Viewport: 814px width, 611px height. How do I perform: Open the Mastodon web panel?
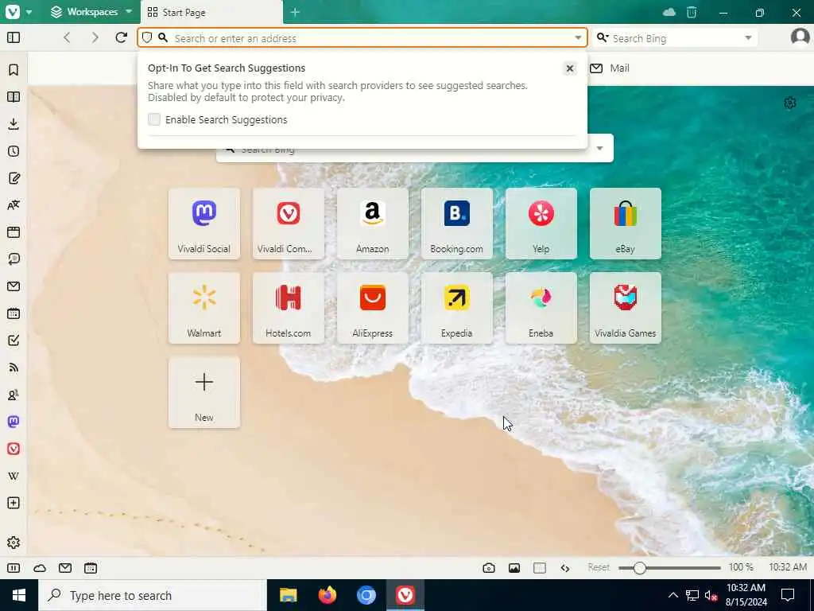tap(14, 422)
